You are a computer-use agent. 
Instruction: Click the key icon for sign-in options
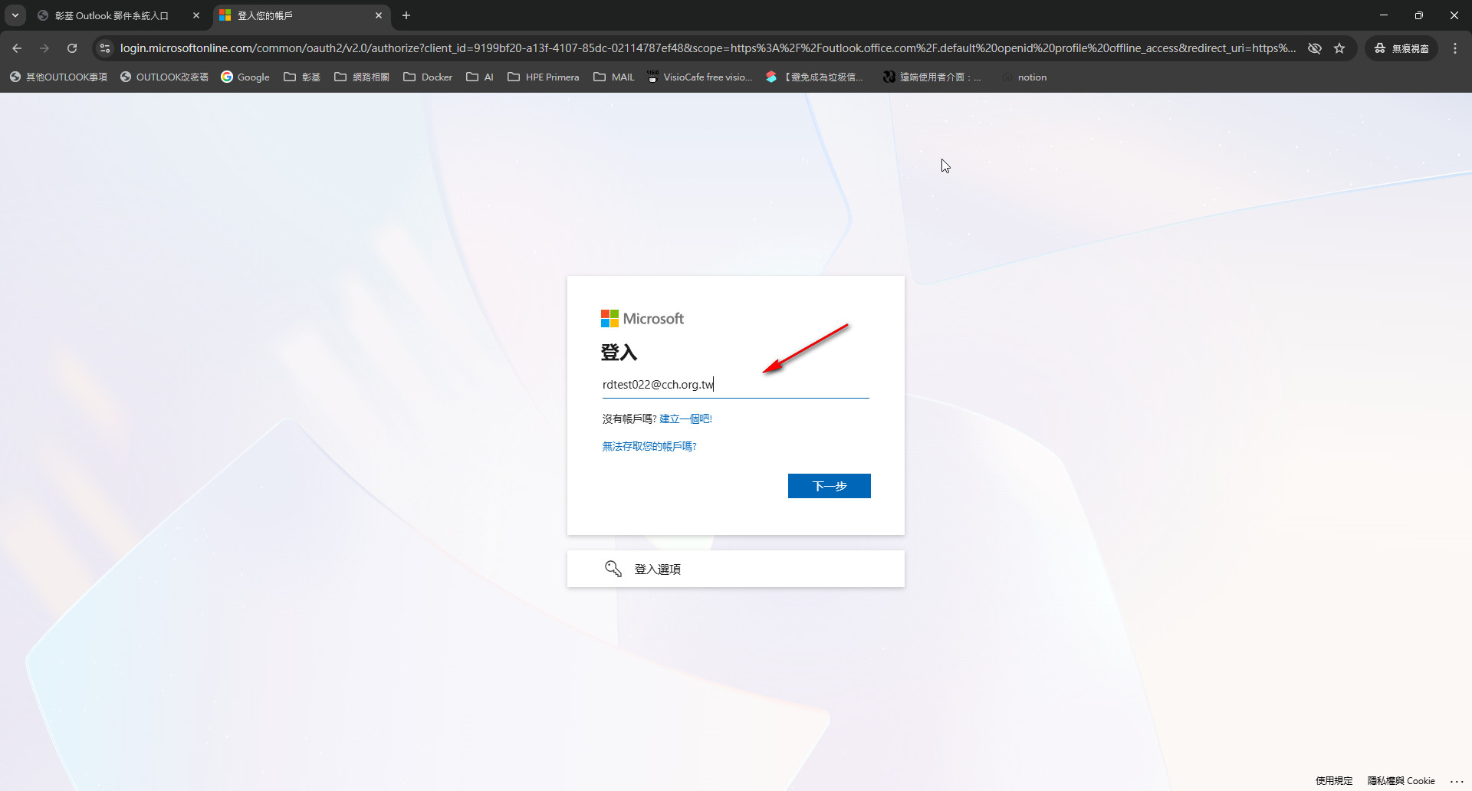[613, 569]
